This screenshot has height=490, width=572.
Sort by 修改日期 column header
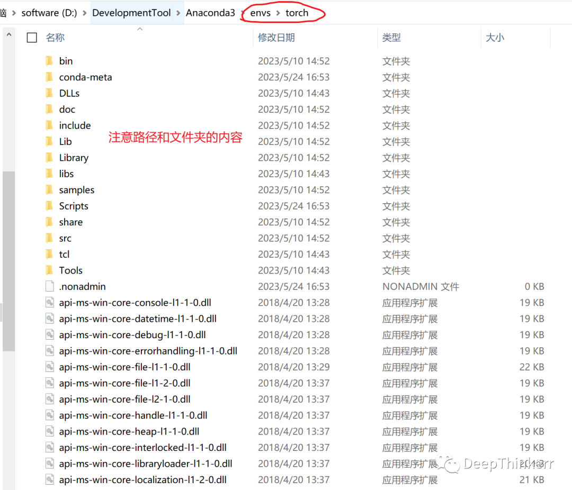coord(276,37)
